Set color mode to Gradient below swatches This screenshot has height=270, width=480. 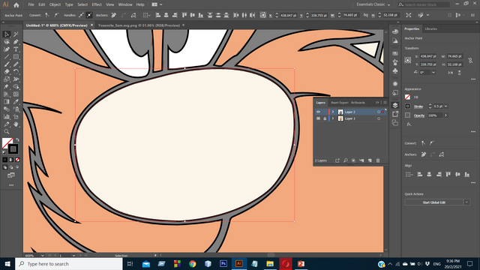click(11, 160)
